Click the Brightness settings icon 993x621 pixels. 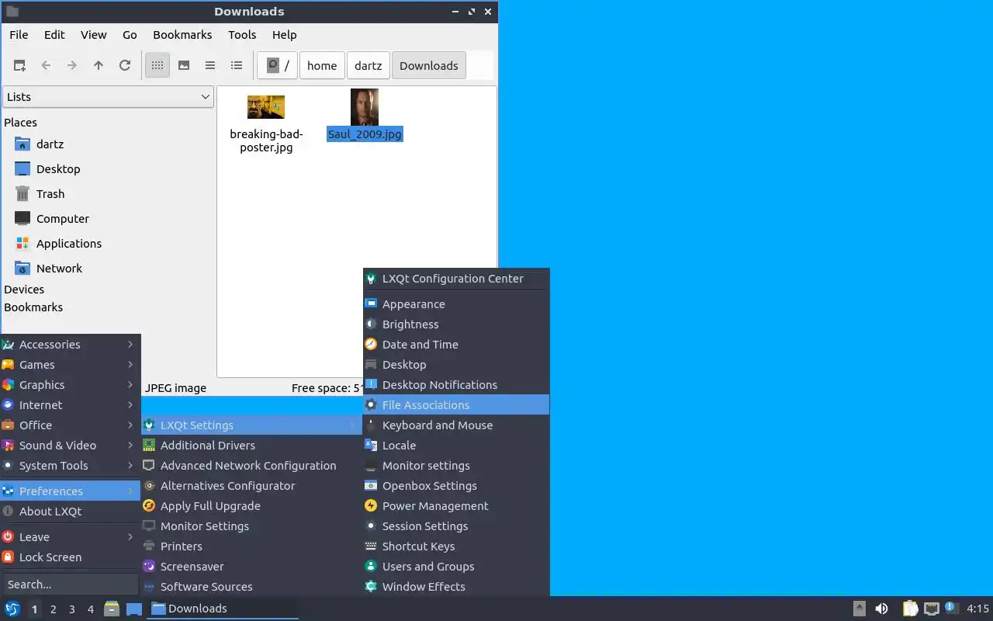(x=371, y=324)
